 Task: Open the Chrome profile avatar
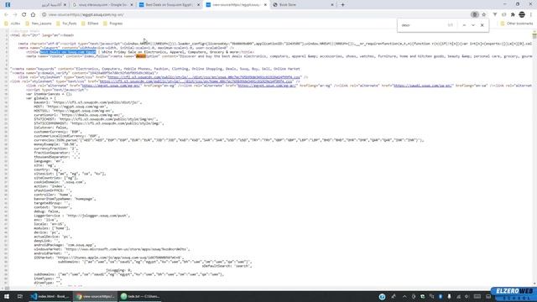point(522,15)
